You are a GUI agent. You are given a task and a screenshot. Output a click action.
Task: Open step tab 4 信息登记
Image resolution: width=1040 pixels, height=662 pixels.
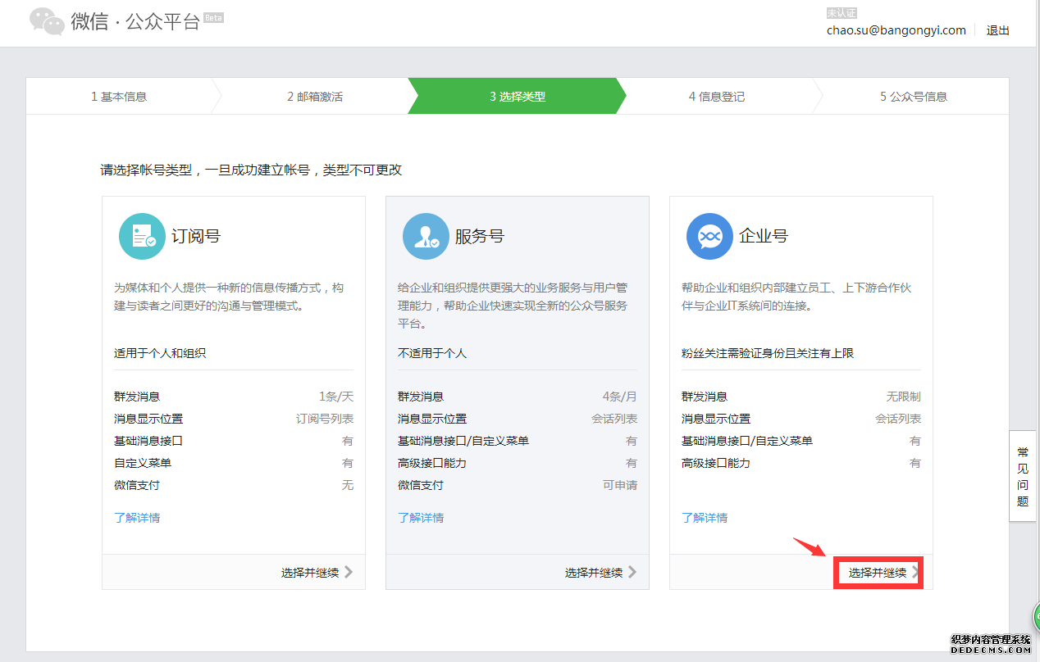coord(717,96)
